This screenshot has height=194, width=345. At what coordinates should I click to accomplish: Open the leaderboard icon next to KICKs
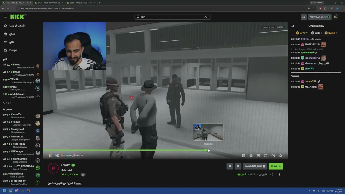point(304,17)
